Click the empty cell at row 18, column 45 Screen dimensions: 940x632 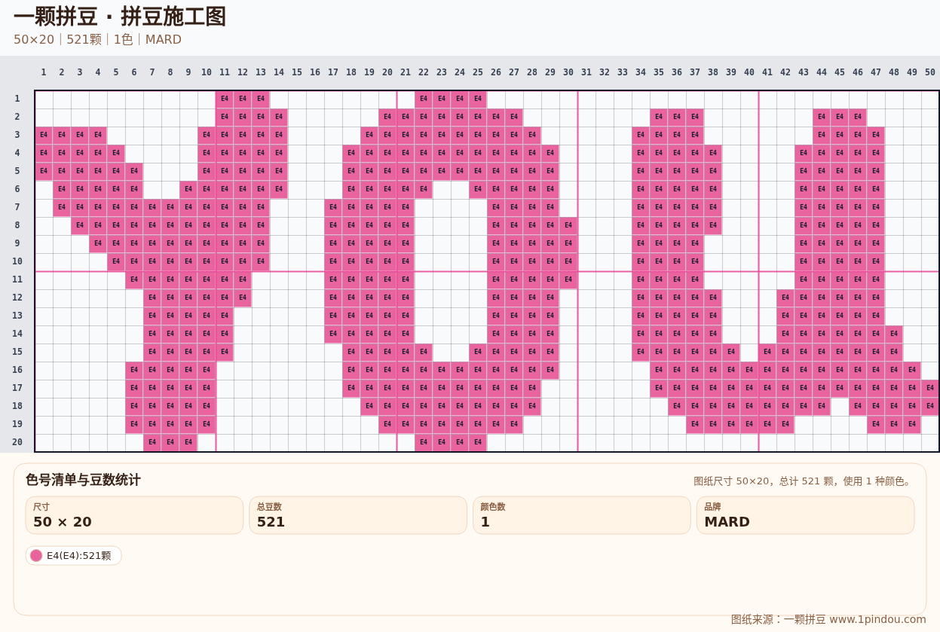[840, 406]
